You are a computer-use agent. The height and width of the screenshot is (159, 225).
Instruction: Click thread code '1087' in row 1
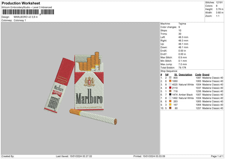pos(198,78)
